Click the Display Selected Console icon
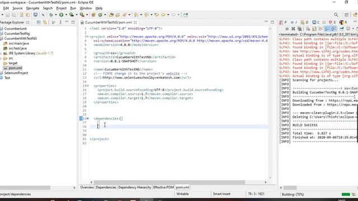The height and width of the screenshot is (201, 358). [348, 28]
